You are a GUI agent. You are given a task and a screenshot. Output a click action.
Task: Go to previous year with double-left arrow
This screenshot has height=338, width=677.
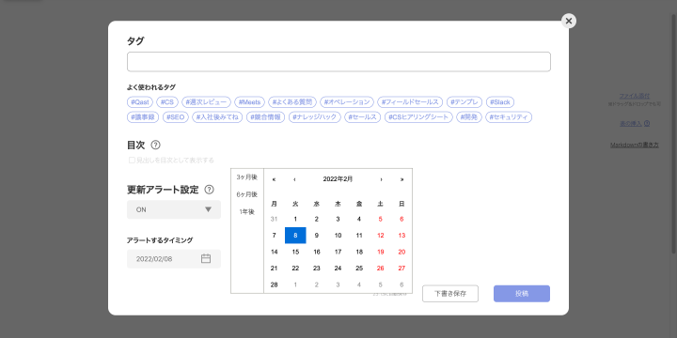[x=275, y=179]
